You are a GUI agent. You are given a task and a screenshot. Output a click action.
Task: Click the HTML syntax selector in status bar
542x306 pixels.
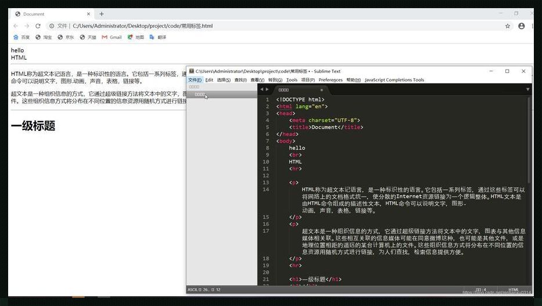tap(514, 290)
